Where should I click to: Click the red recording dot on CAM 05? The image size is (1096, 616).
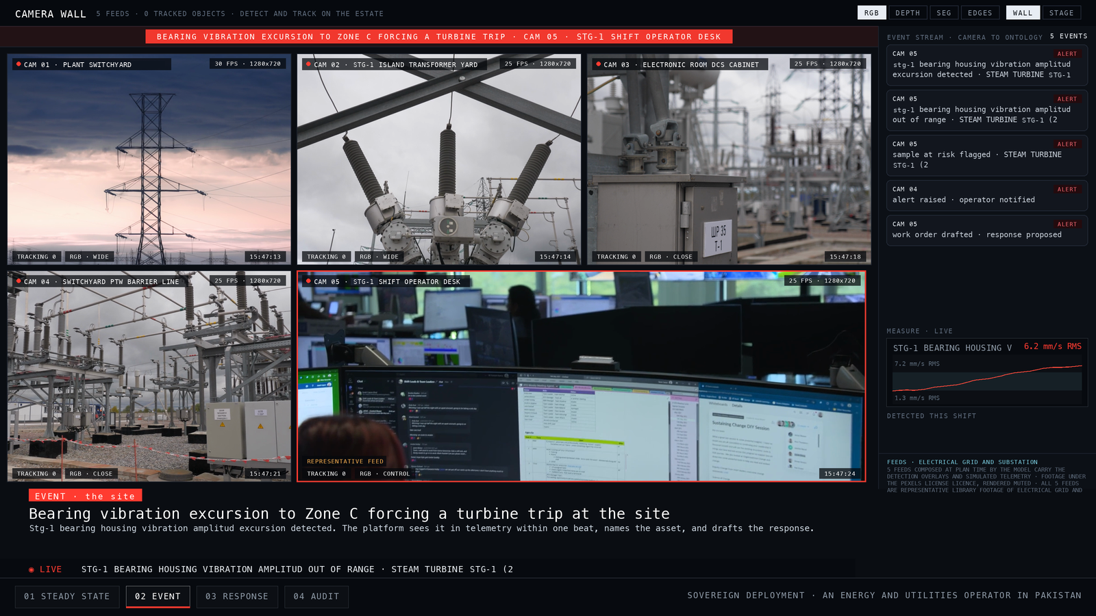click(308, 281)
